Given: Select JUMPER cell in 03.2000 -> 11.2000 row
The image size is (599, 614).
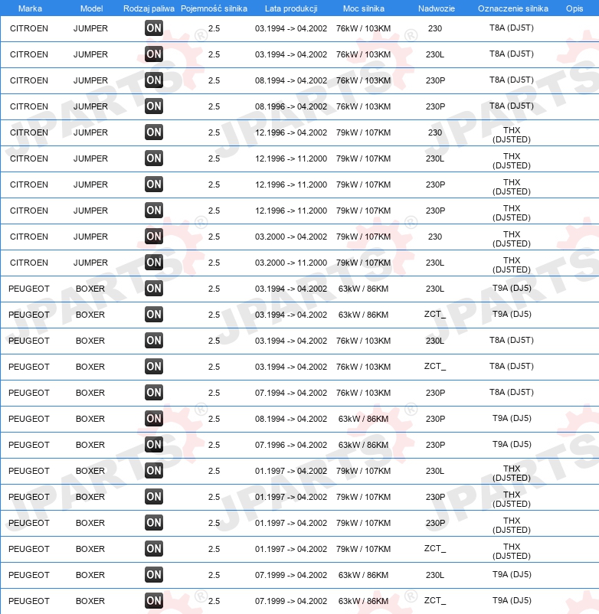Looking at the screenshot, I should pos(90,263).
